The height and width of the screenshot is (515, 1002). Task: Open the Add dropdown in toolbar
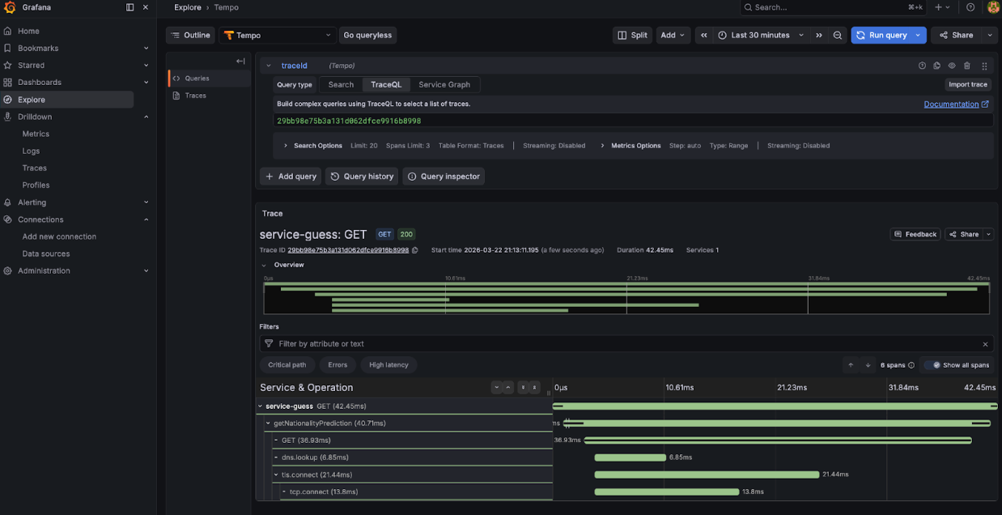[x=673, y=35]
